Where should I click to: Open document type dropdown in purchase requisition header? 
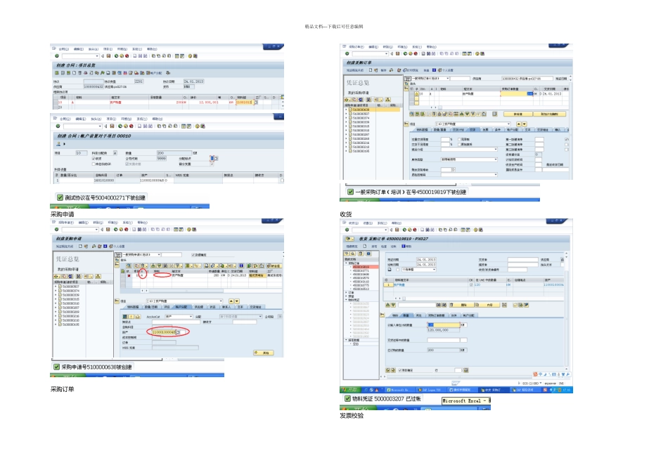pyautogui.click(x=159, y=254)
